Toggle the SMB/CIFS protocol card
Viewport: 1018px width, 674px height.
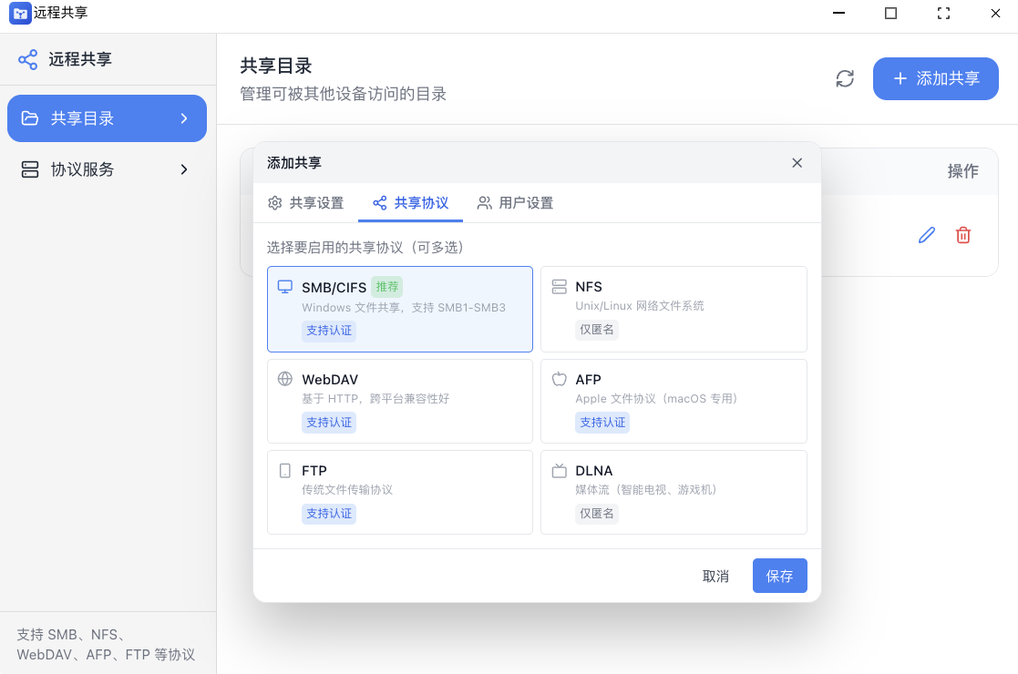pyautogui.click(x=400, y=309)
